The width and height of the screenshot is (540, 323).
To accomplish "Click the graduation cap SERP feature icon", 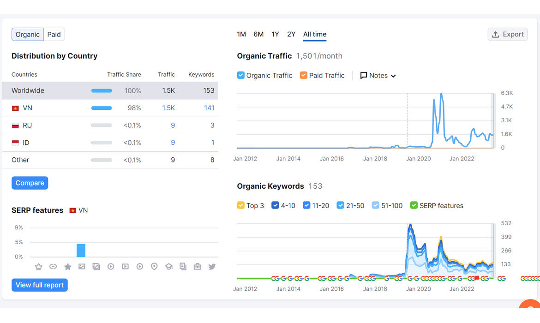I will tap(169, 267).
